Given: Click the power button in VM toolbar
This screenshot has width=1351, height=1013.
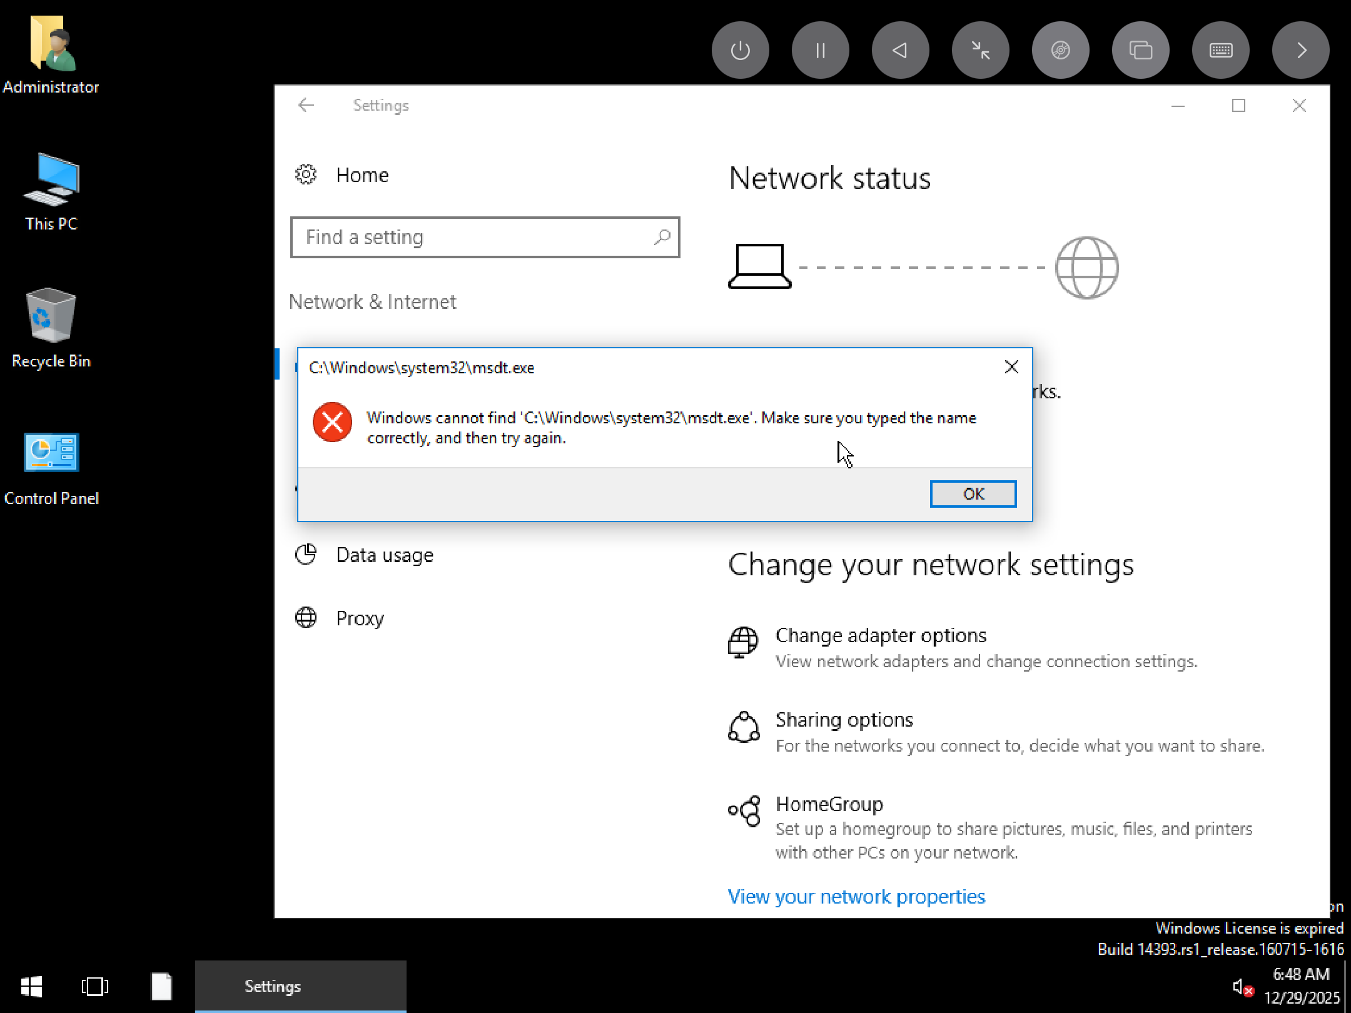Looking at the screenshot, I should point(740,50).
